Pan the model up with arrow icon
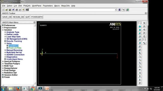 pos(140,76)
